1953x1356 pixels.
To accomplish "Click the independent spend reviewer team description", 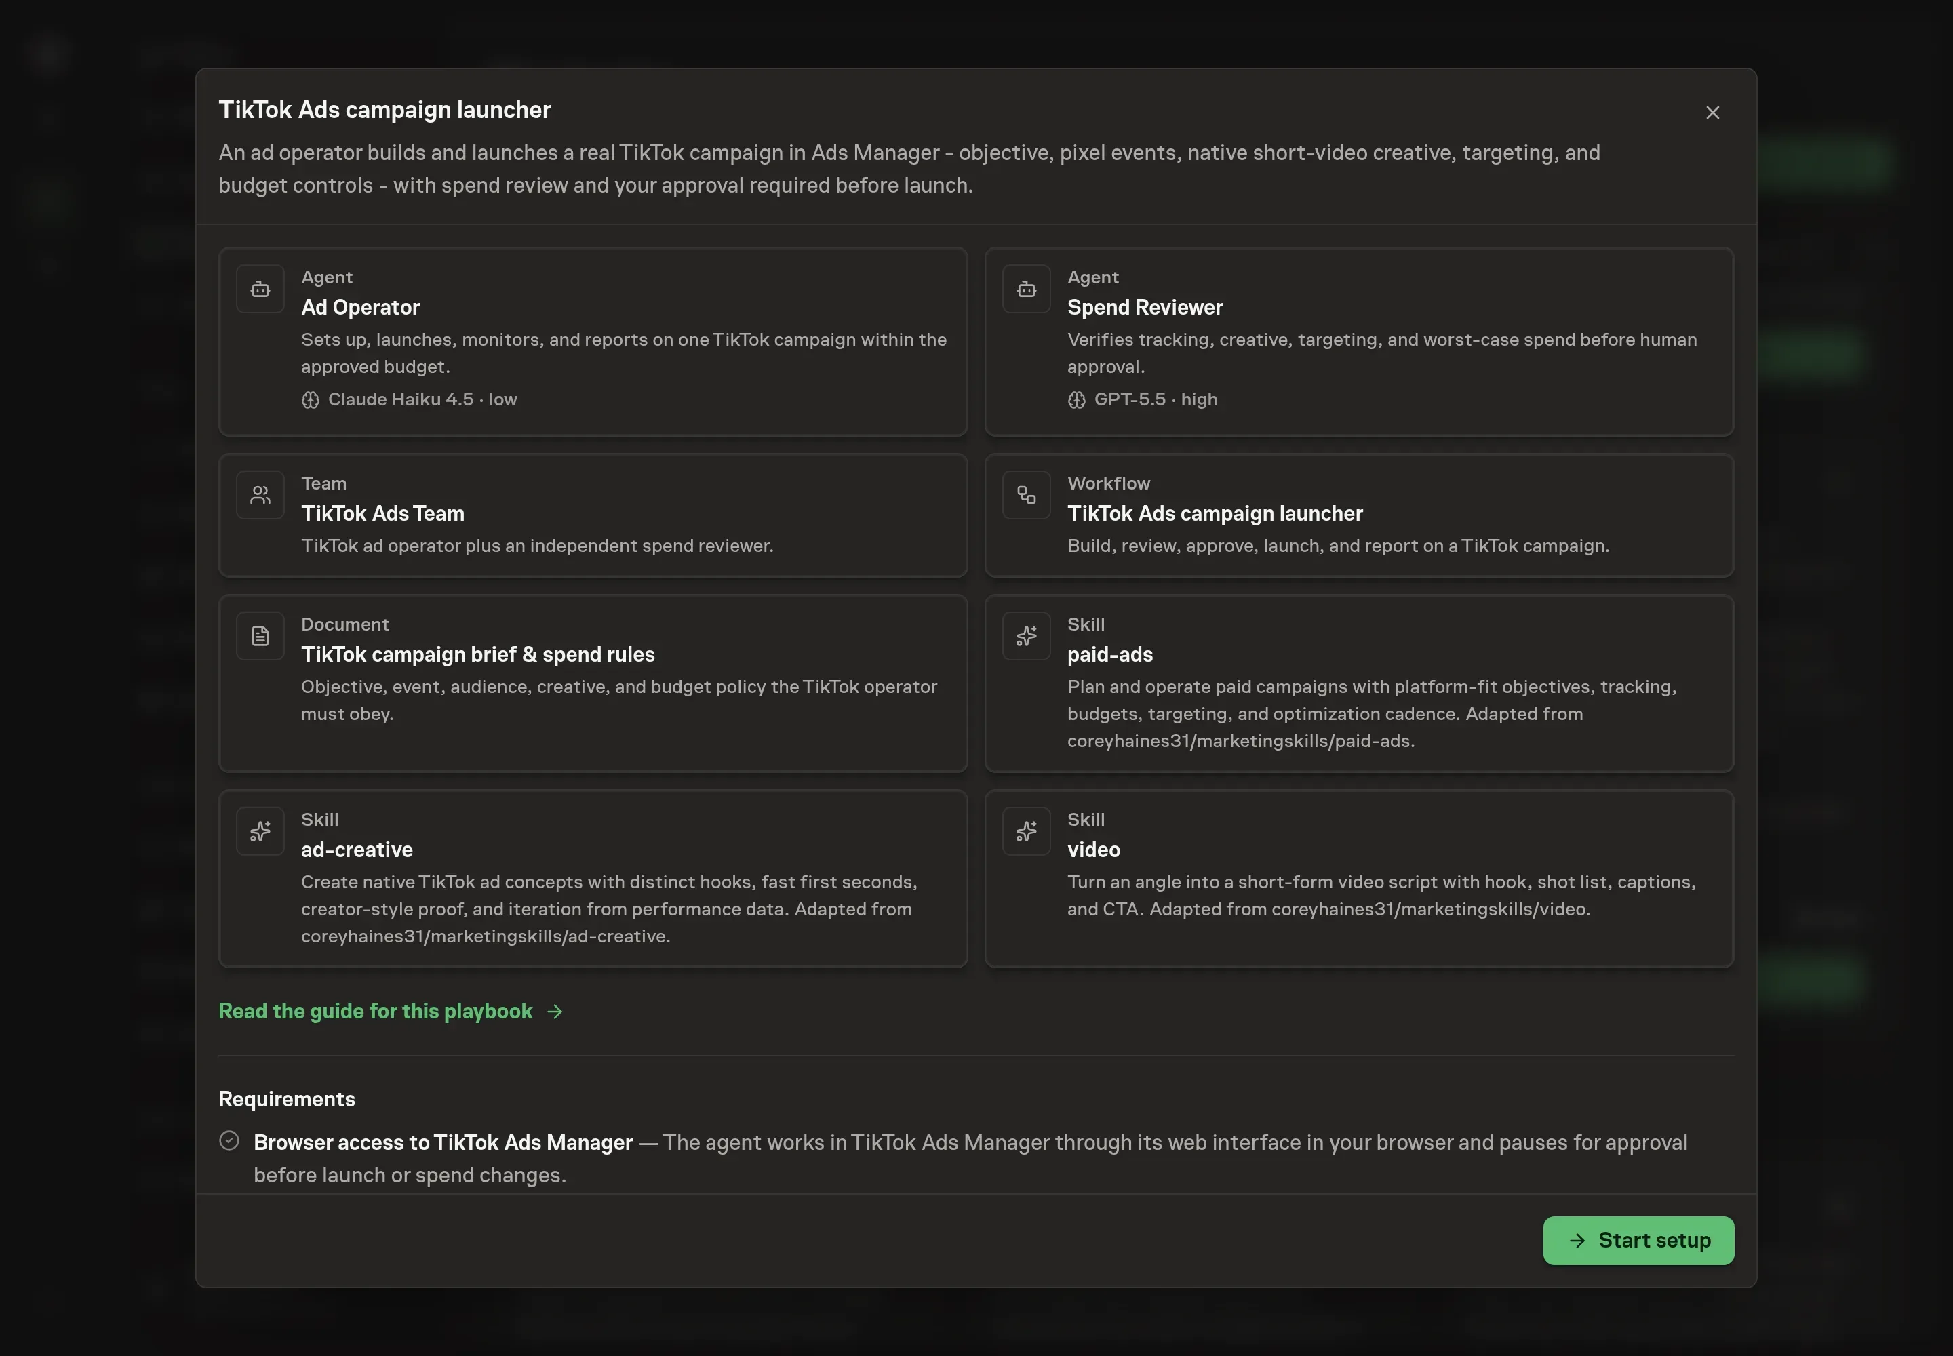I will click(x=537, y=546).
